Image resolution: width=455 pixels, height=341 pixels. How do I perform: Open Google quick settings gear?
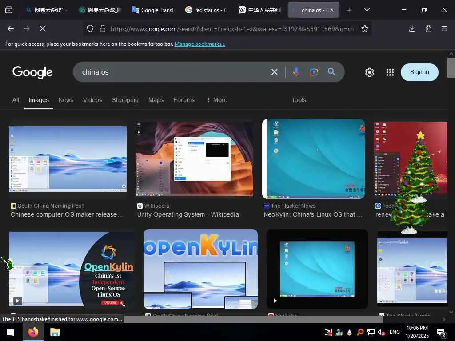pyautogui.click(x=369, y=72)
